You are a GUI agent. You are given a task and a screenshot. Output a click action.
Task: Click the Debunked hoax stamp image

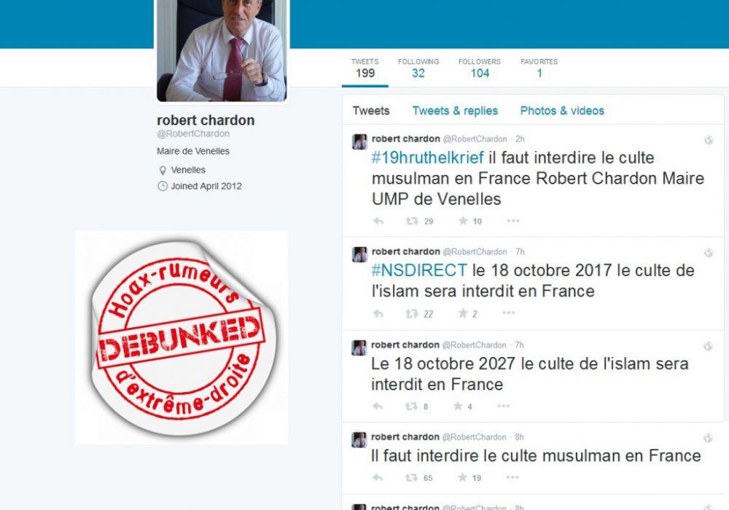(182, 337)
